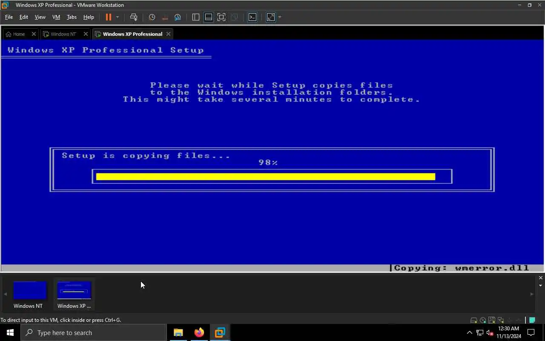Close the Home tab
Image resolution: width=545 pixels, height=341 pixels.
(34, 34)
